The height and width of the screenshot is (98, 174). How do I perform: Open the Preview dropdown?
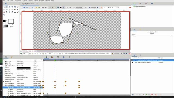tap(79, 8)
